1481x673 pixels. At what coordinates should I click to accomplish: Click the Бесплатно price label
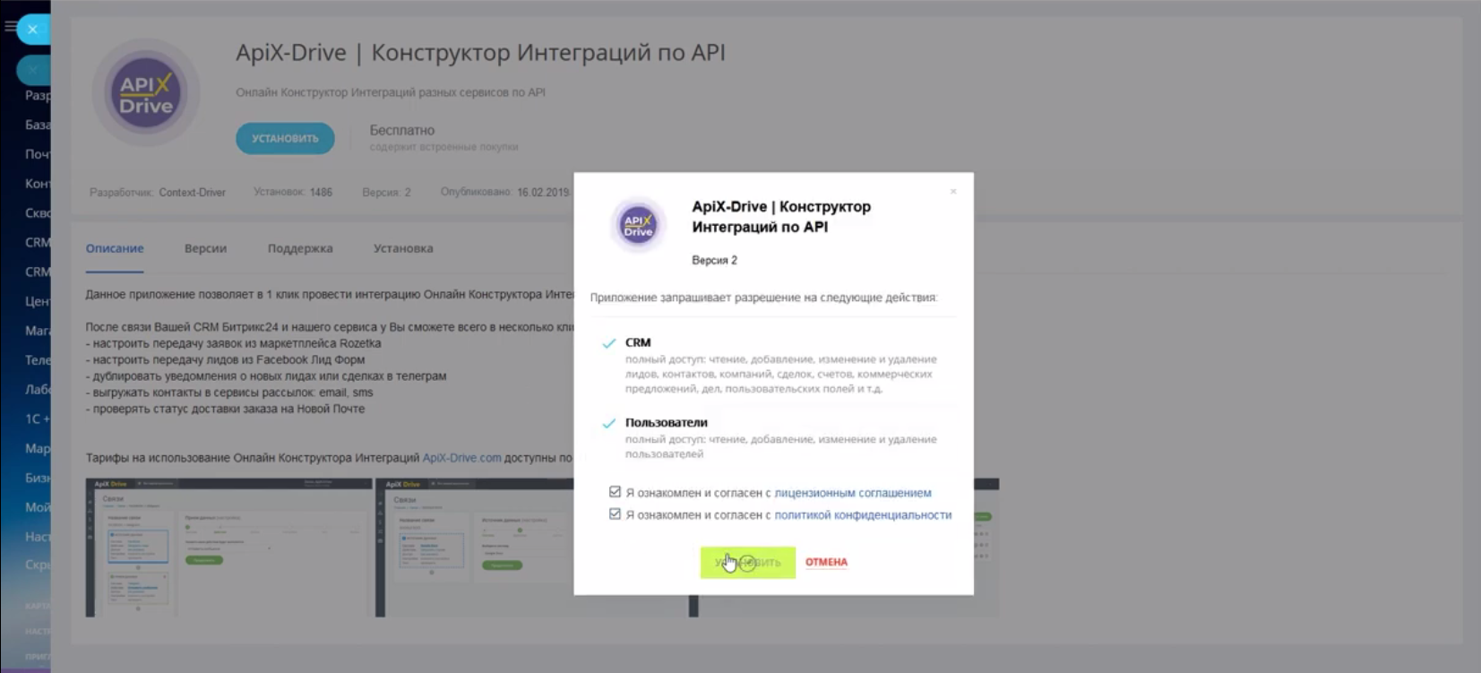(x=402, y=130)
